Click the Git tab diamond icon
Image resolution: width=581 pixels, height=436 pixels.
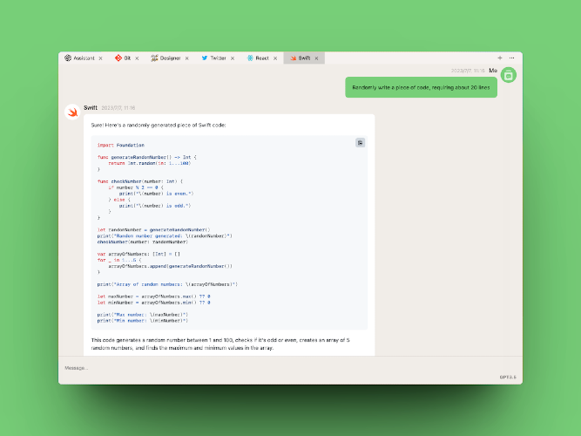(118, 58)
